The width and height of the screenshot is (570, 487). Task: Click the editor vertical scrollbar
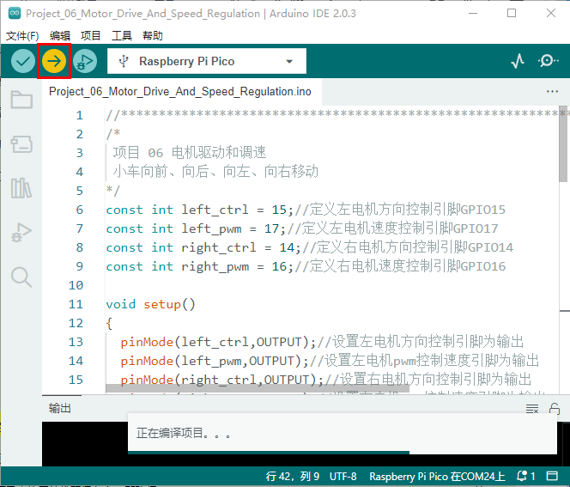564,144
